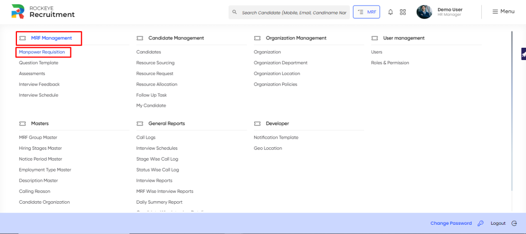The width and height of the screenshot is (526, 234).
Task: Click the search magnifier icon
Action: 234,12
